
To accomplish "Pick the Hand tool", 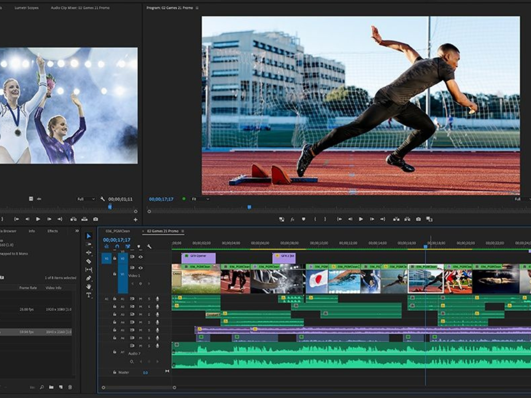I will tap(89, 286).
